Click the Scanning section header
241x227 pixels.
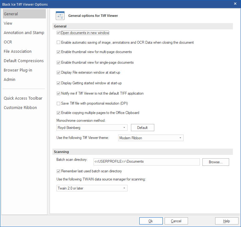click(142, 152)
